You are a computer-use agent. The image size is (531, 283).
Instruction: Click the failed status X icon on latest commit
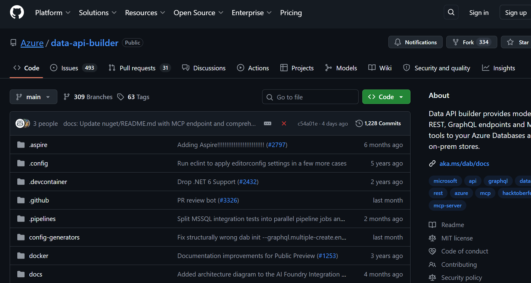pos(284,123)
